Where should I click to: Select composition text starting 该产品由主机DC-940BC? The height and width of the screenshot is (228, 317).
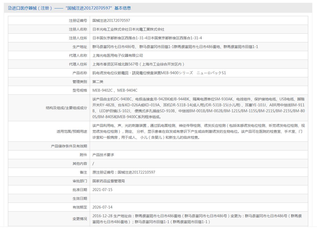[198, 108]
